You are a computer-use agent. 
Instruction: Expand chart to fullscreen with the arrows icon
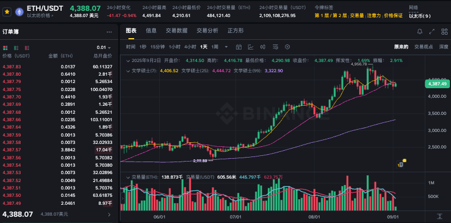(432, 31)
